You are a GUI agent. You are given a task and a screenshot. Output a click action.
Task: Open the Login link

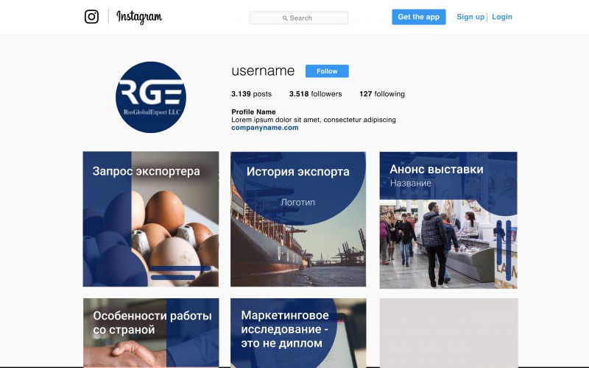click(x=502, y=17)
